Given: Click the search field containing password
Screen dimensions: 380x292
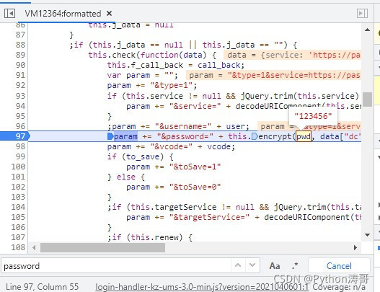Looking at the screenshot, I should coord(116,266).
